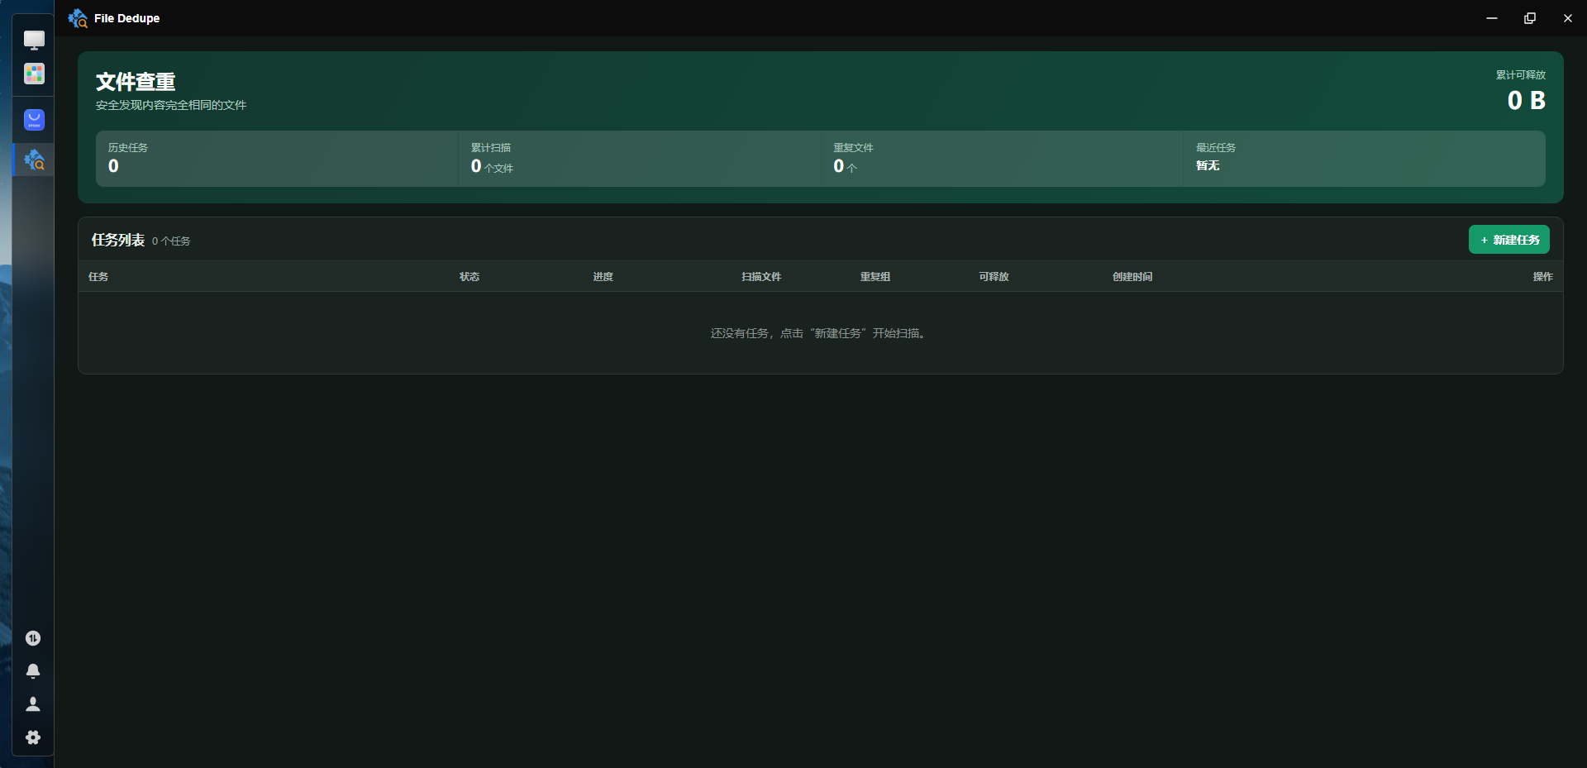
Task: Click the 任务 column header
Action: point(98,277)
